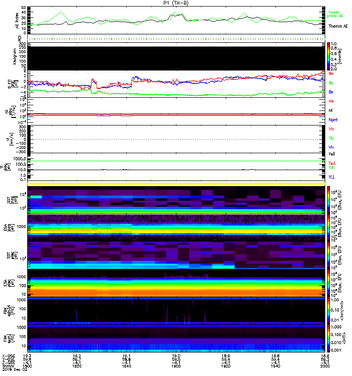Click the '<|nT|>' colorbar unit label

click(345, 338)
